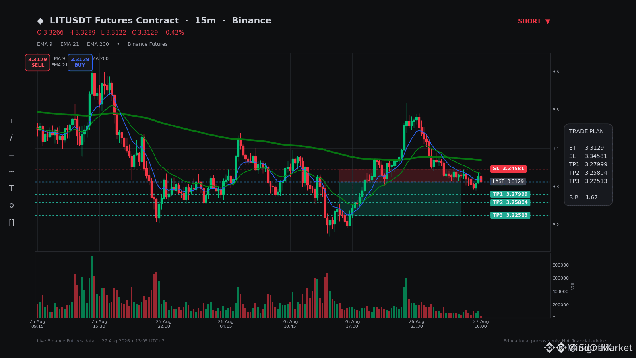Click the TP3 3.22513 row in Trade Plan
The height and width of the screenshot is (358, 636).
tap(588, 181)
